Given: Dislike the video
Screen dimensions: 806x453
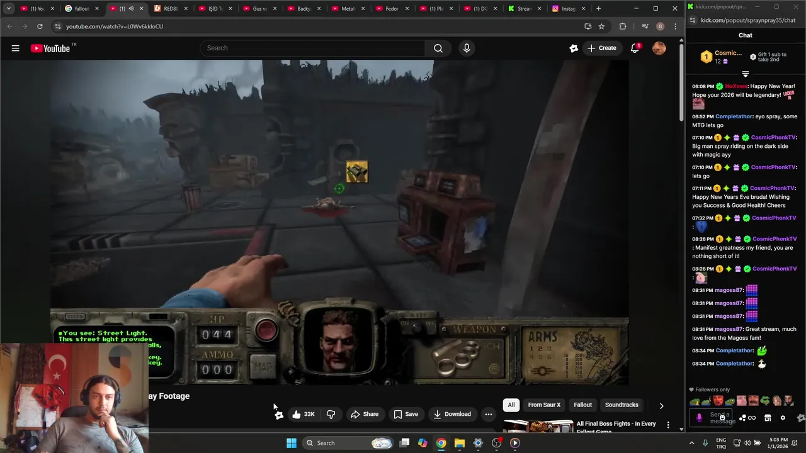Looking at the screenshot, I should point(331,414).
